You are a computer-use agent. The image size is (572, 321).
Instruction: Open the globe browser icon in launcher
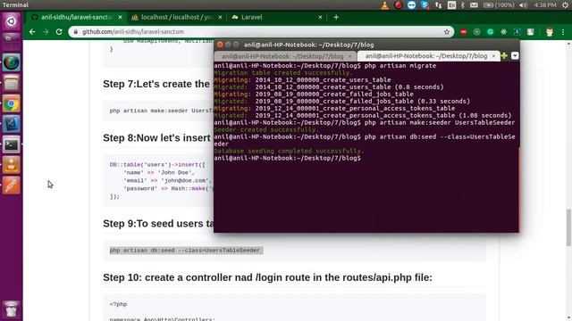pyautogui.click(x=12, y=63)
